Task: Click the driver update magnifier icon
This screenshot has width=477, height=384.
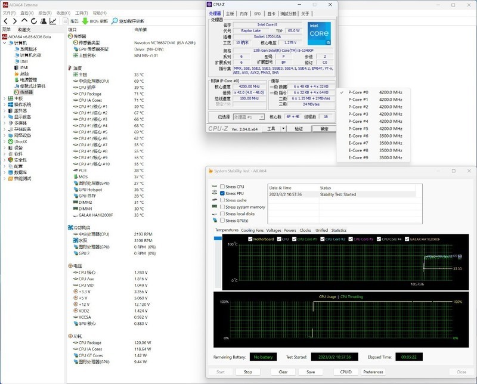Action: (114, 21)
